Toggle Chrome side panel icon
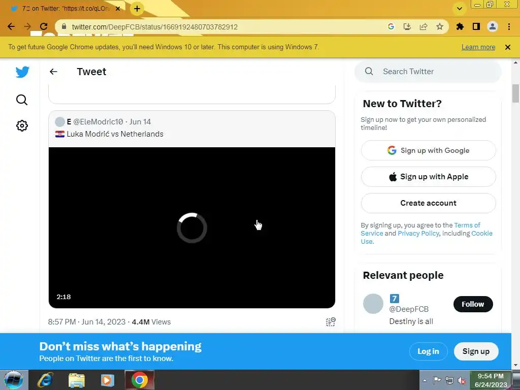The image size is (520, 390). pyautogui.click(x=476, y=26)
